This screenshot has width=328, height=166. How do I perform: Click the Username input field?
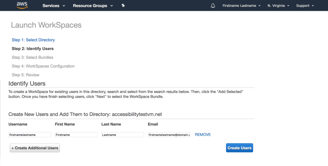(x=30, y=135)
